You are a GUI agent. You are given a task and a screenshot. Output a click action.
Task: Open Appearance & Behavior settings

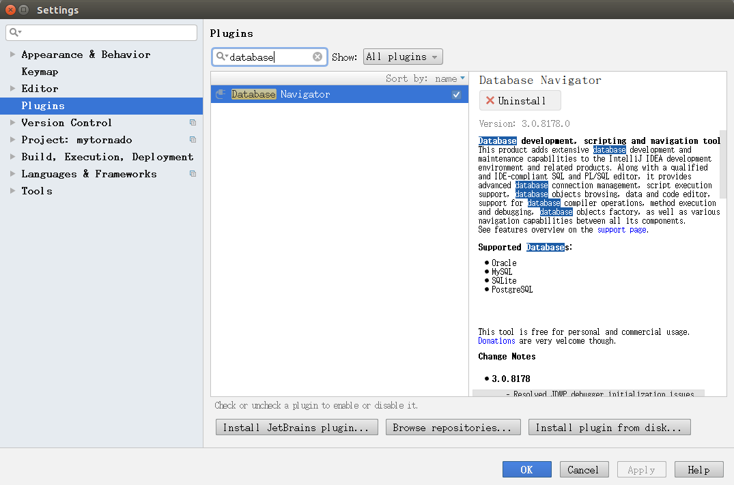pos(85,55)
